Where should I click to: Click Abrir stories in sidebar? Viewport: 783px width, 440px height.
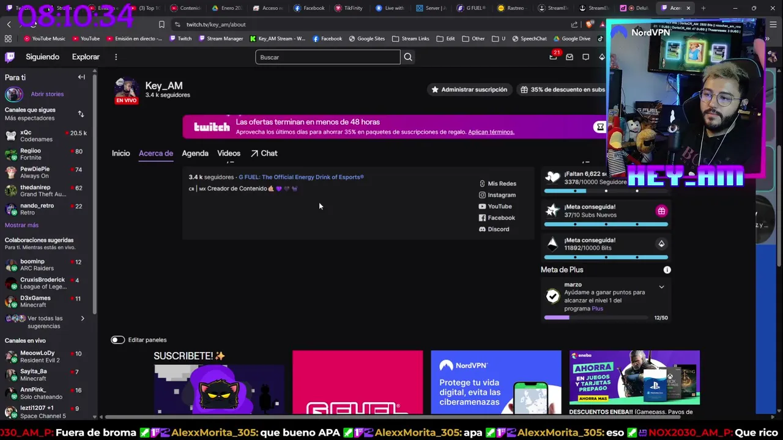[x=47, y=94]
